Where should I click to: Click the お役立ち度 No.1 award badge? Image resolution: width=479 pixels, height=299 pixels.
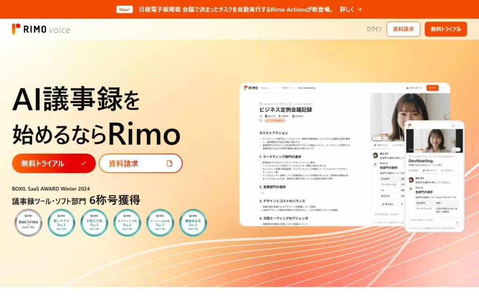(94, 223)
